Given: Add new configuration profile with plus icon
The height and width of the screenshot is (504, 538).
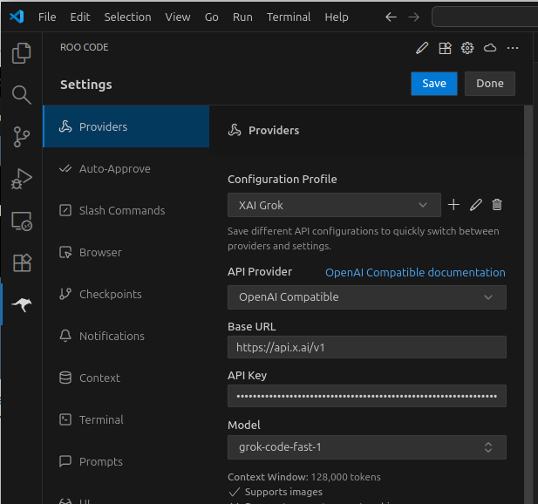Looking at the screenshot, I should pyautogui.click(x=453, y=205).
